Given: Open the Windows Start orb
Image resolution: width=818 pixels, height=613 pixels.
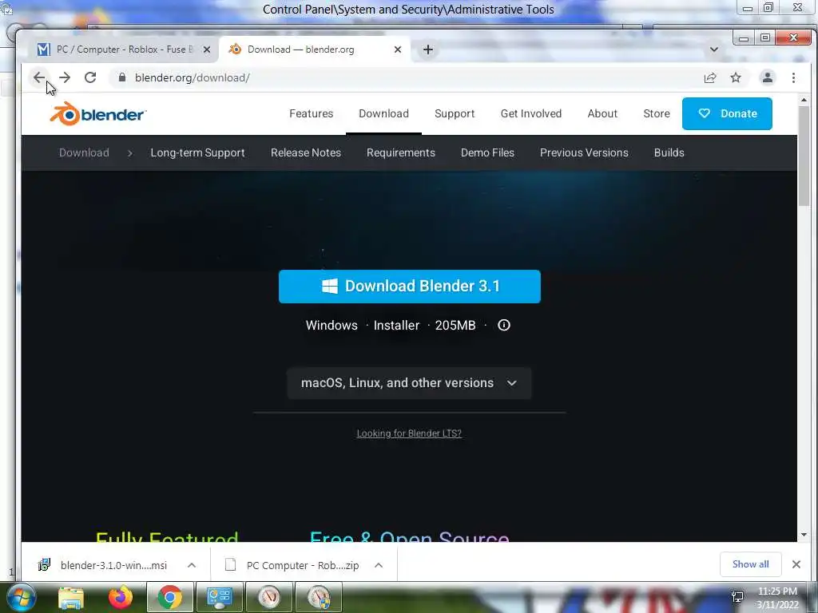Looking at the screenshot, I should pyautogui.click(x=22, y=597).
